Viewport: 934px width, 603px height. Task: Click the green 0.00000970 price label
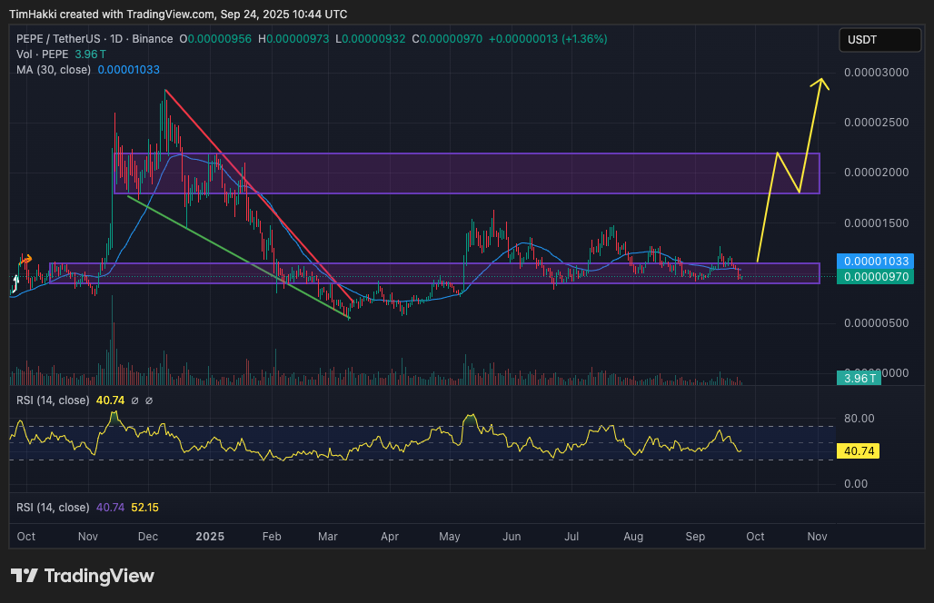(875, 277)
